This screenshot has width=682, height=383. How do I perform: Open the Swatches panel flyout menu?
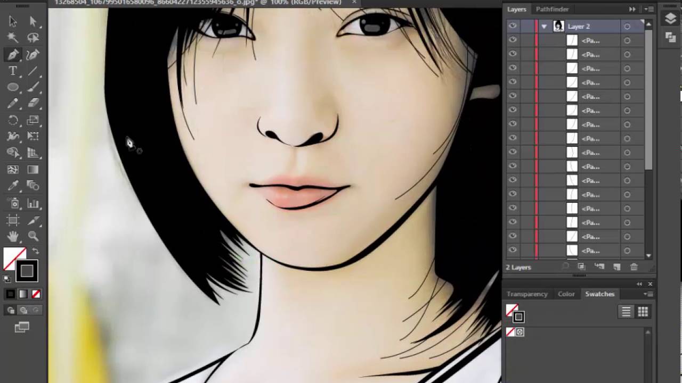[649, 294]
